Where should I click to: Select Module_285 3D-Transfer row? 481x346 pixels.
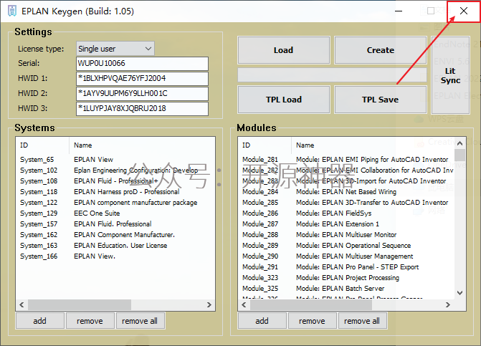click(346, 202)
